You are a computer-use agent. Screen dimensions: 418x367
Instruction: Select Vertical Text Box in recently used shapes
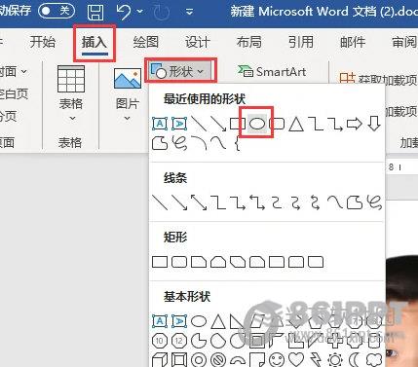pos(179,124)
